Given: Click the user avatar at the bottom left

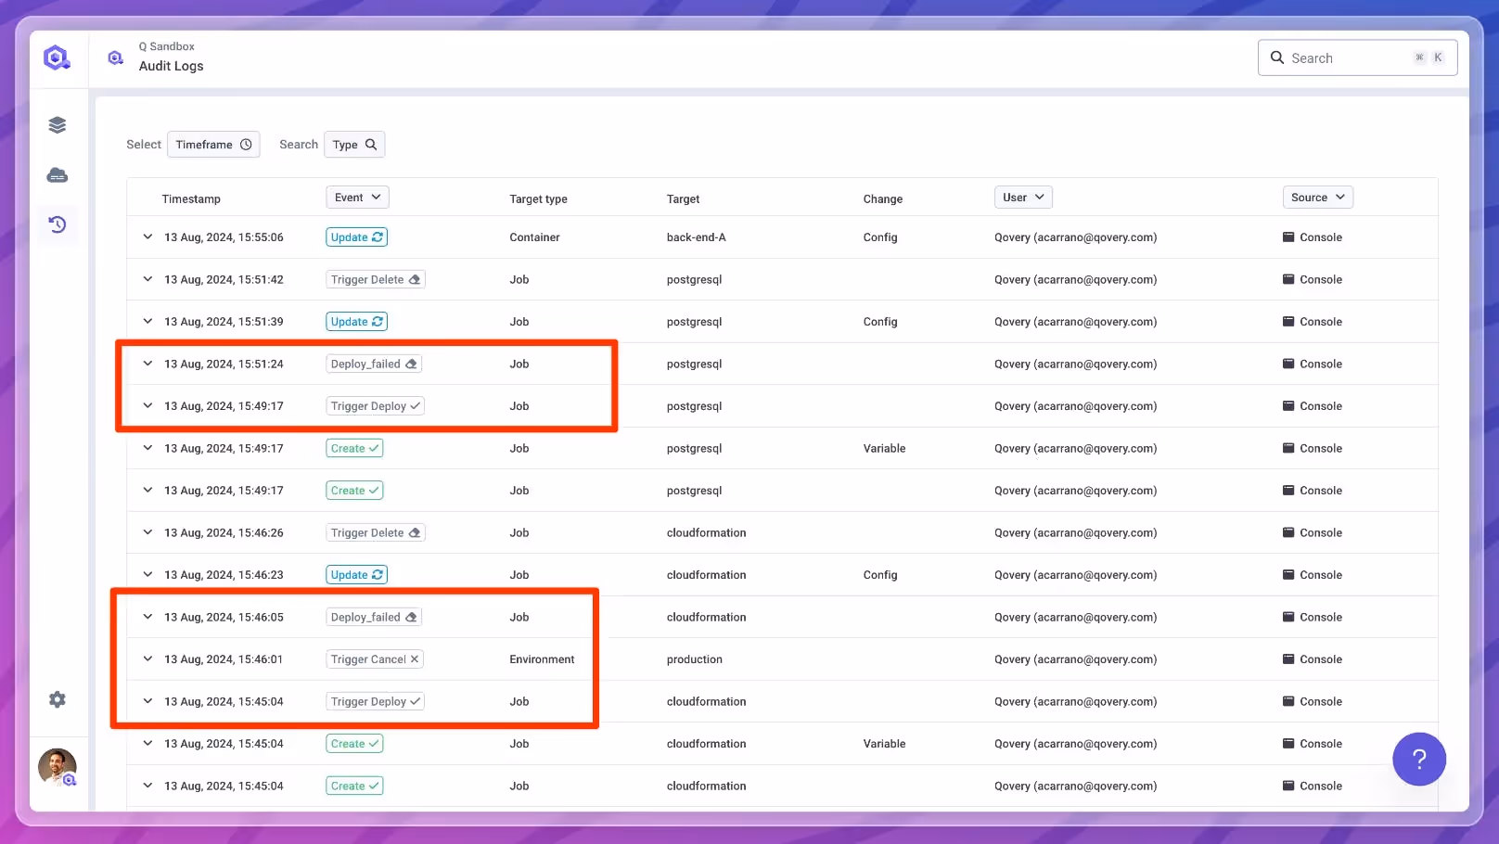Looking at the screenshot, I should pyautogui.click(x=57, y=768).
